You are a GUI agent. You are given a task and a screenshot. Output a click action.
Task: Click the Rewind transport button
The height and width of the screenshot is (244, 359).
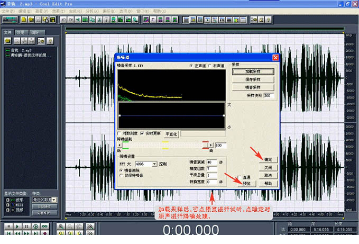(x=17, y=233)
